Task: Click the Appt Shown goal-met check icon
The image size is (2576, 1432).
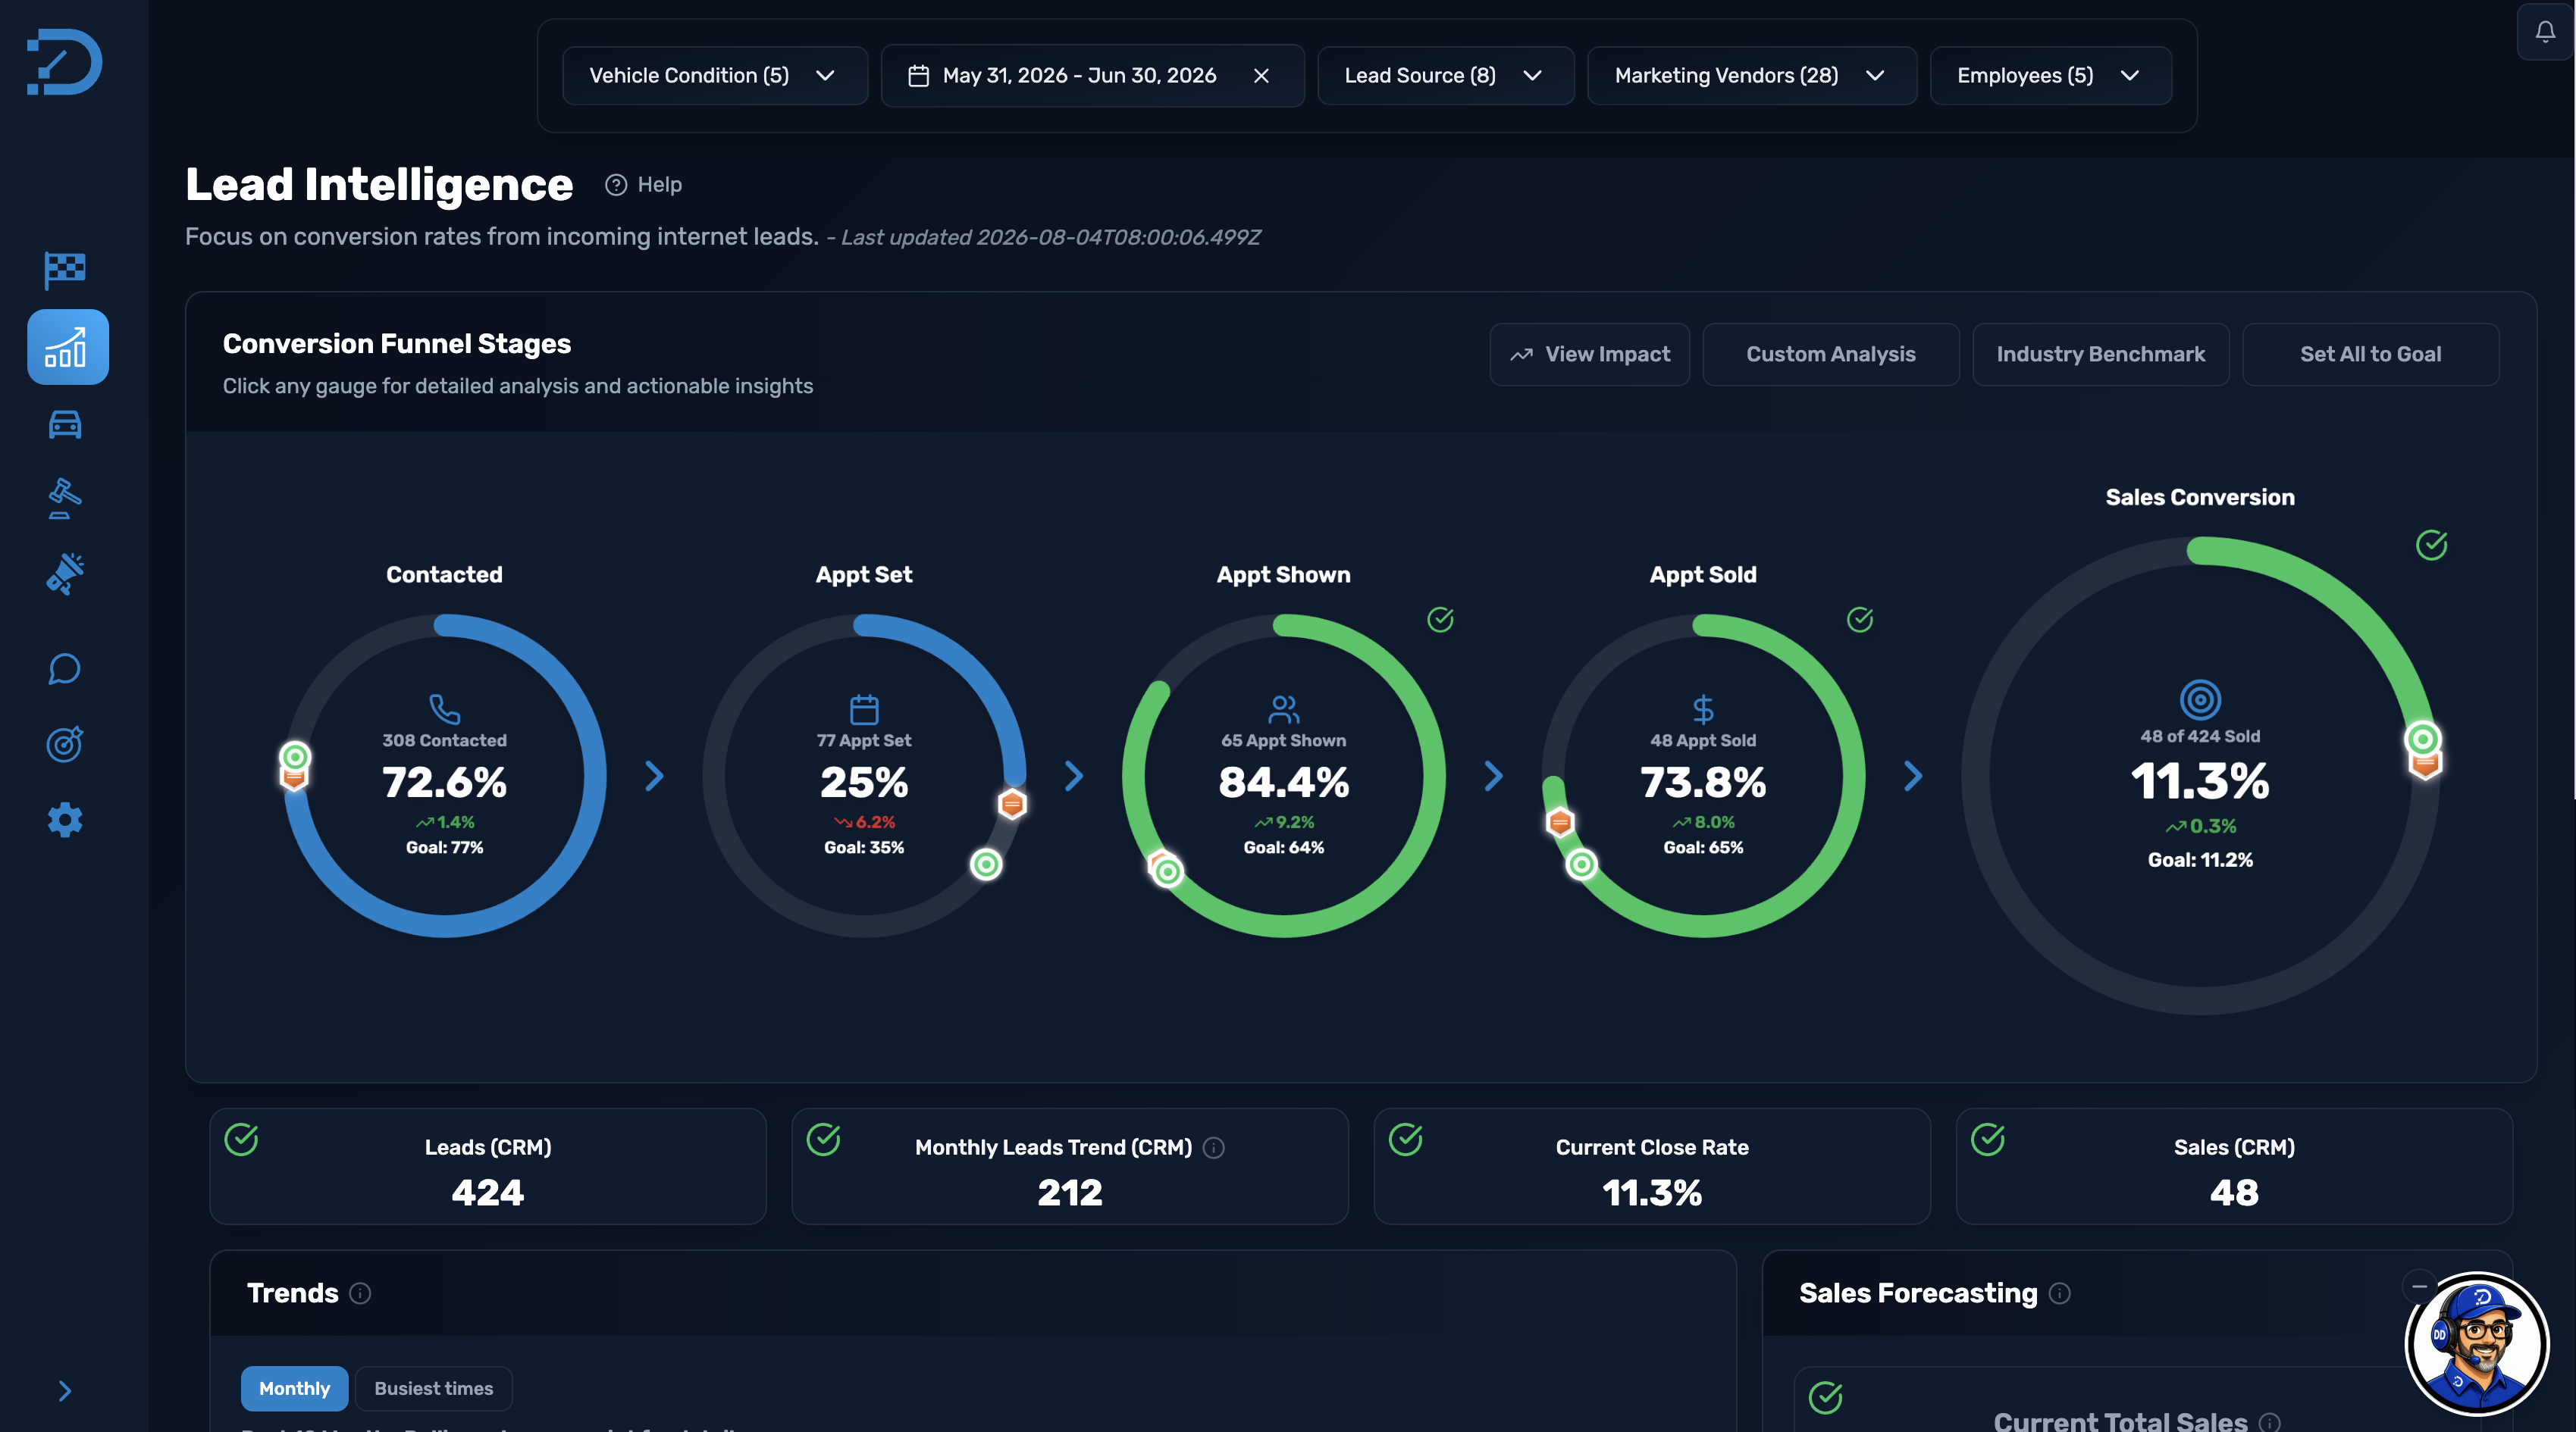Action: (1440, 620)
